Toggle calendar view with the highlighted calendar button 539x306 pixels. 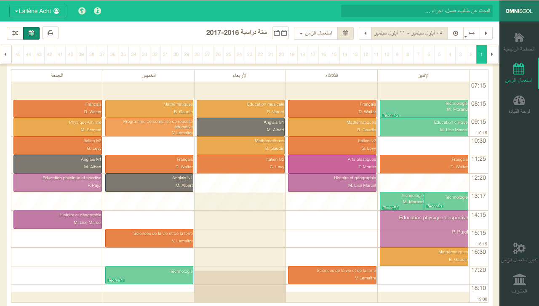(x=31, y=32)
